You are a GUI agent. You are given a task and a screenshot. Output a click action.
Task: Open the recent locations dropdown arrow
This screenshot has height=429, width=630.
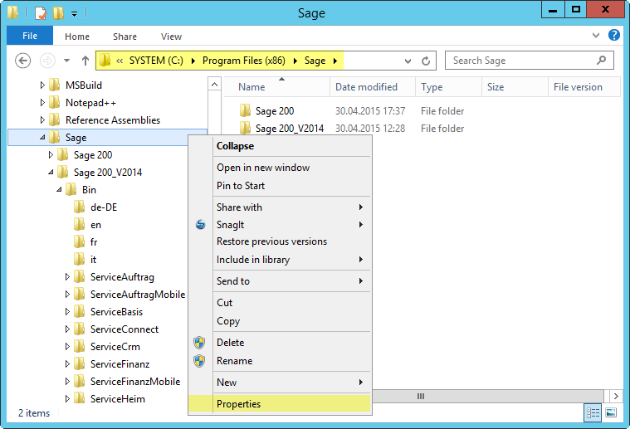pyautogui.click(x=66, y=61)
